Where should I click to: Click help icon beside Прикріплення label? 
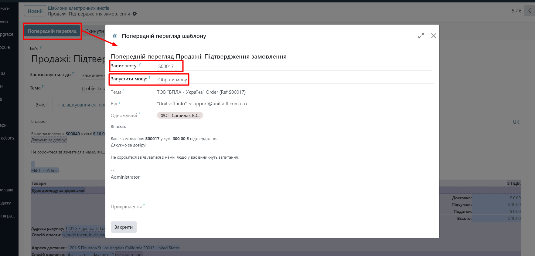pyautogui.click(x=144, y=205)
